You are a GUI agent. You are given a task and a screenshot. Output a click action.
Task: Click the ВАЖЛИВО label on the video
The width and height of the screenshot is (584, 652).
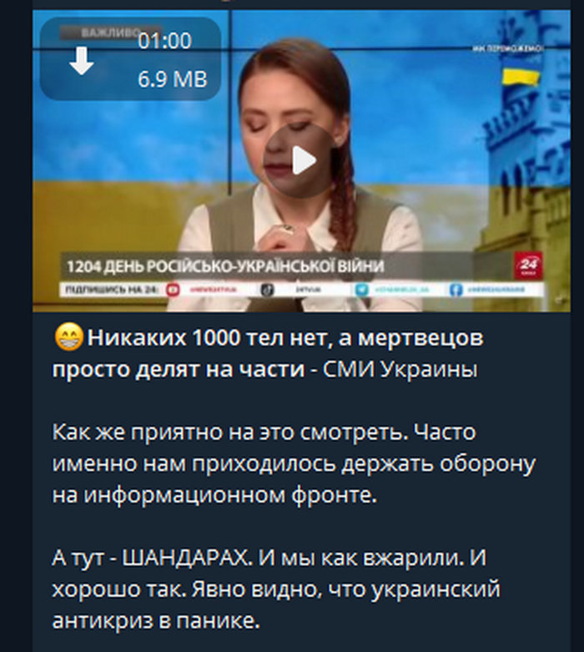click(109, 33)
